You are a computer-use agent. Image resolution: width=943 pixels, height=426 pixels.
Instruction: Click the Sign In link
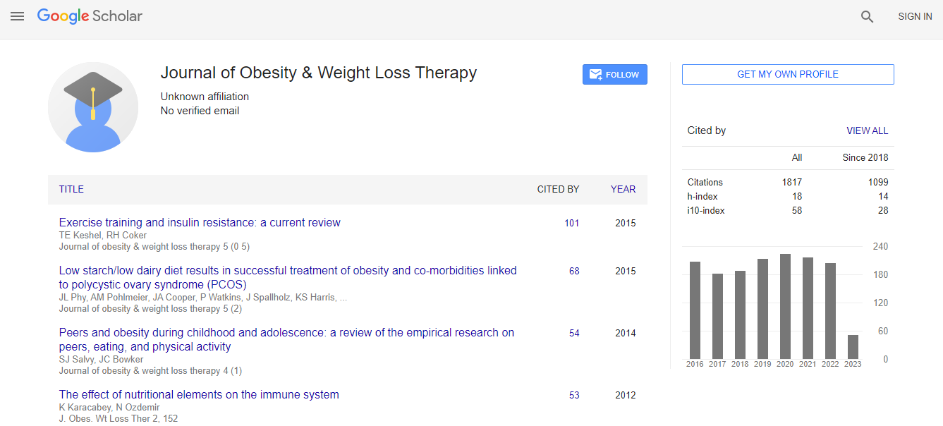point(915,16)
